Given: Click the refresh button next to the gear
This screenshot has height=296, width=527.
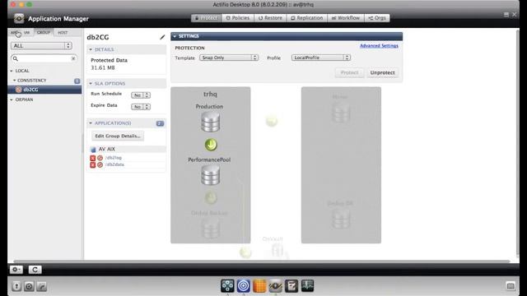Looking at the screenshot, I should tap(35, 269).
